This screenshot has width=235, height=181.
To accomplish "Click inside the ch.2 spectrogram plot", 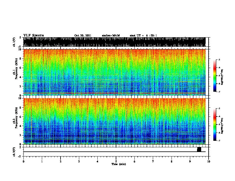I will [114, 121].
